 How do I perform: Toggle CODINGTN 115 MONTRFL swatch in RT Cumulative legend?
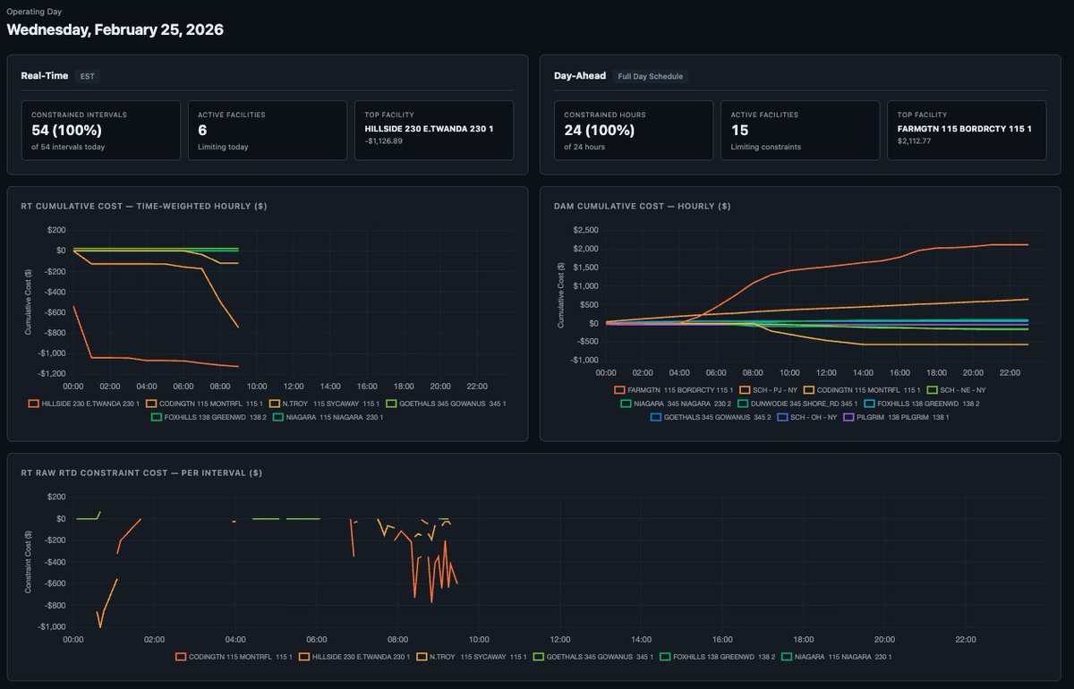pyautogui.click(x=151, y=404)
